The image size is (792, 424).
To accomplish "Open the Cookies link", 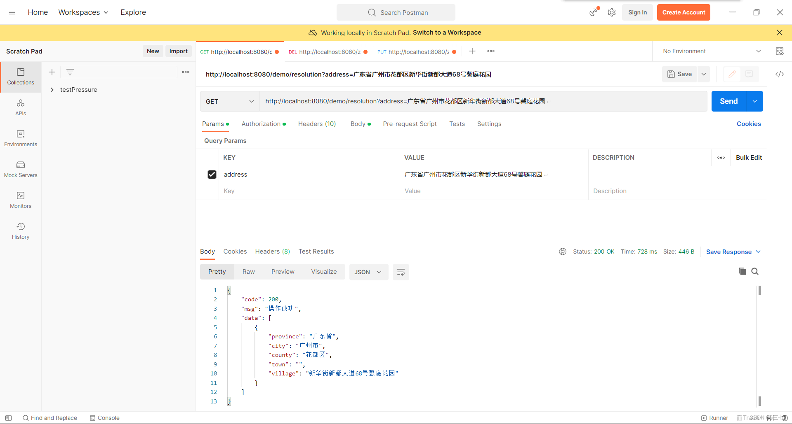I will point(749,124).
